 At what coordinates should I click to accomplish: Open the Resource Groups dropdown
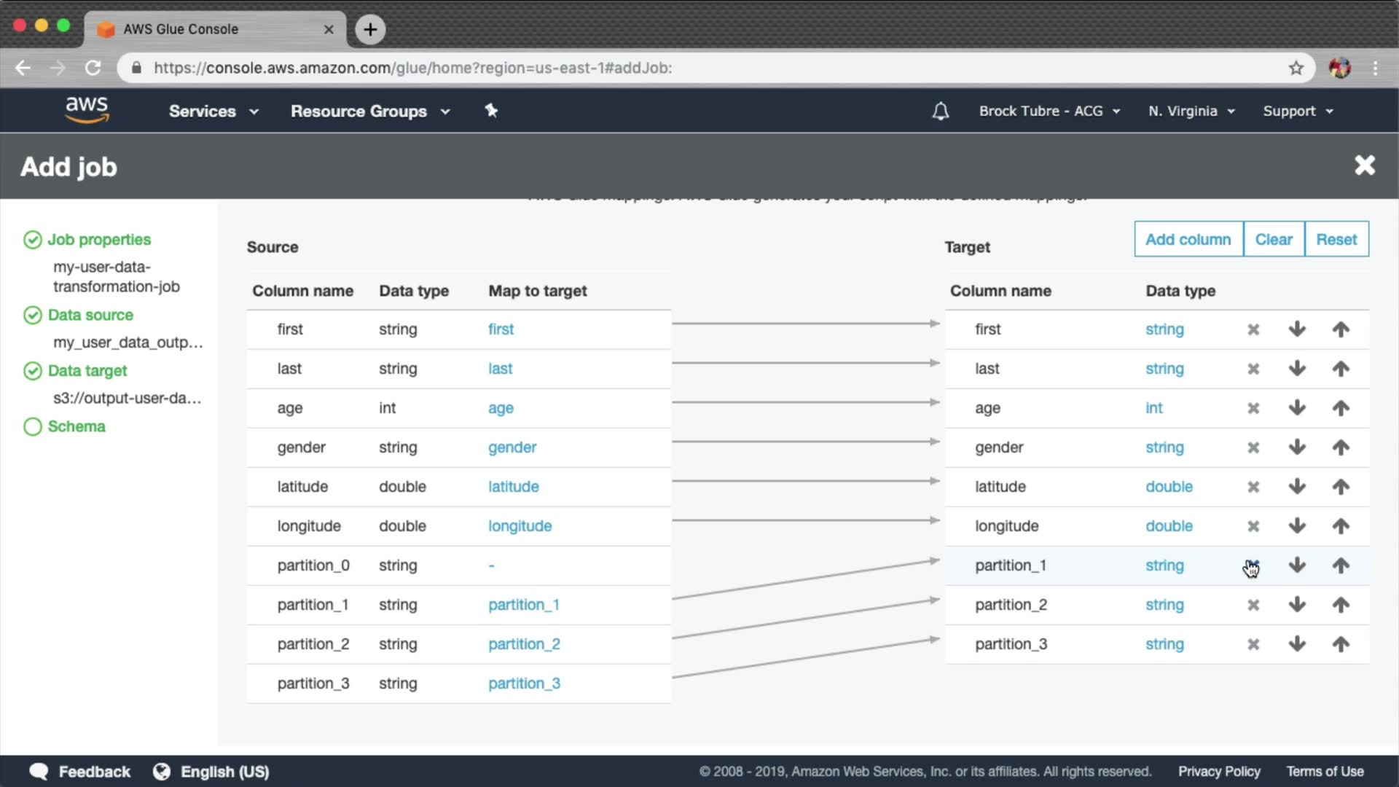coord(369,111)
